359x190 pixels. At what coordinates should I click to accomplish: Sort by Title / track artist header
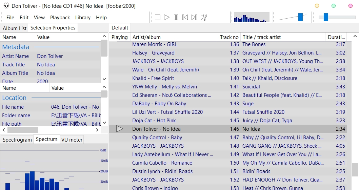[282, 37]
